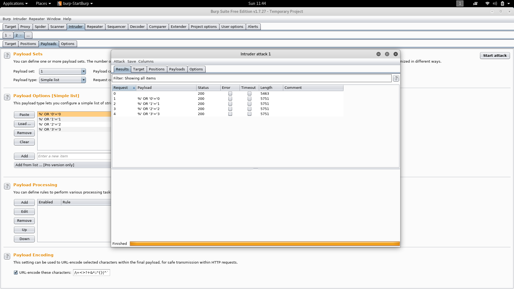The width and height of the screenshot is (514, 289).
Task: Click the results Filter bar field
Action: click(252, 78)
